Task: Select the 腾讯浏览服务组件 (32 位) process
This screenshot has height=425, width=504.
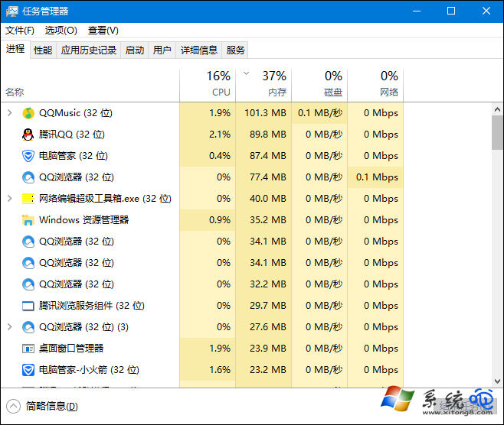Action: click(x=202, y=306)
